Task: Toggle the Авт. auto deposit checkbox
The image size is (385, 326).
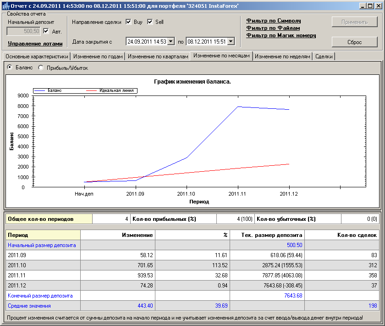Action: (46, 31)
